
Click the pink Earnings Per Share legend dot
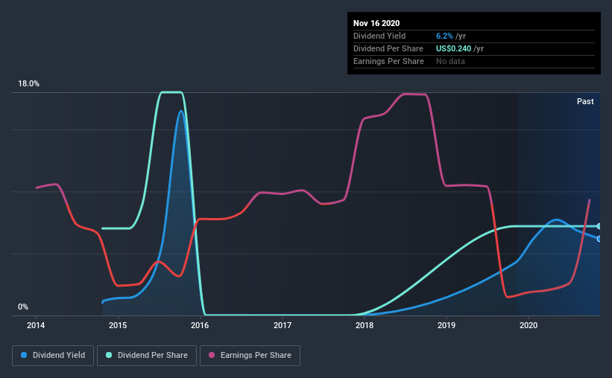[x=212, y=355]
